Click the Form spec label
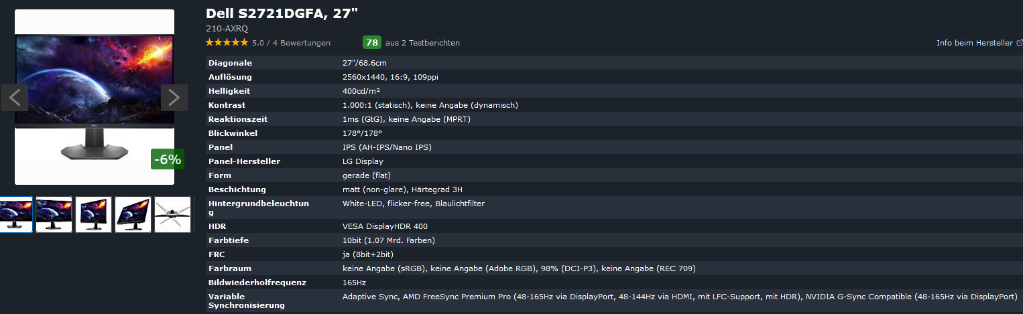 (x=219, y=175)
